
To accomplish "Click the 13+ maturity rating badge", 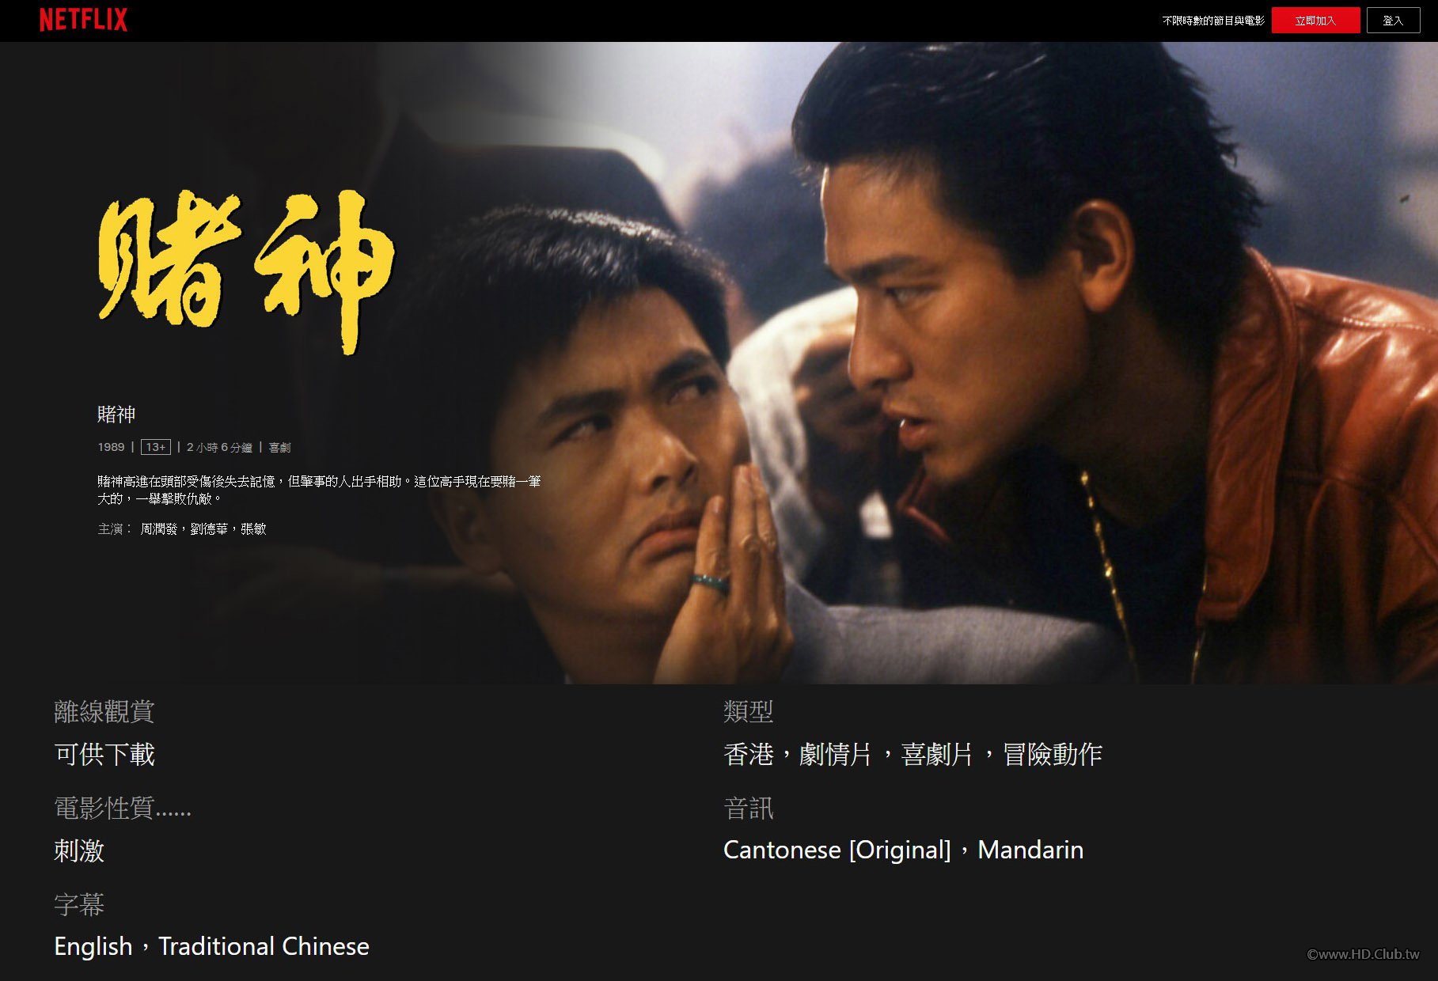I will tap(156, 447).
